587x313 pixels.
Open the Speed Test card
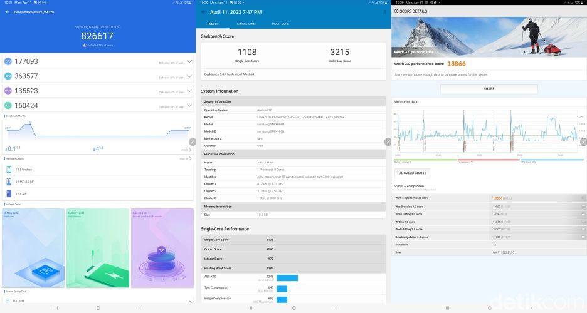coord(162,248)
